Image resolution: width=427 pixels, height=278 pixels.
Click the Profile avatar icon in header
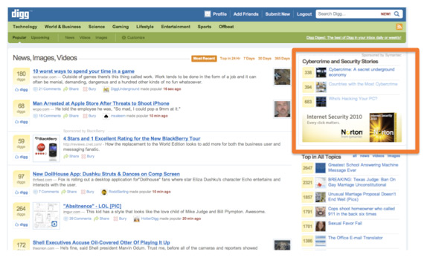pyautogui.click(x=208, y=14)
